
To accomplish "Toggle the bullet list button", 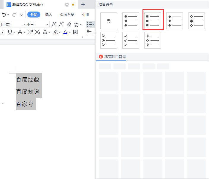I will point(89,24).
